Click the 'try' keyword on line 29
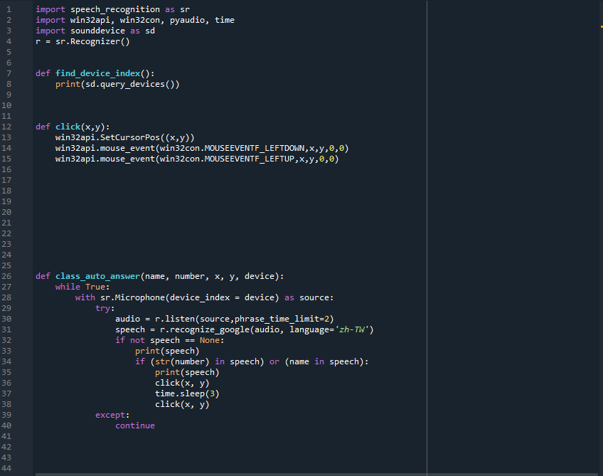 click(102, 308)
